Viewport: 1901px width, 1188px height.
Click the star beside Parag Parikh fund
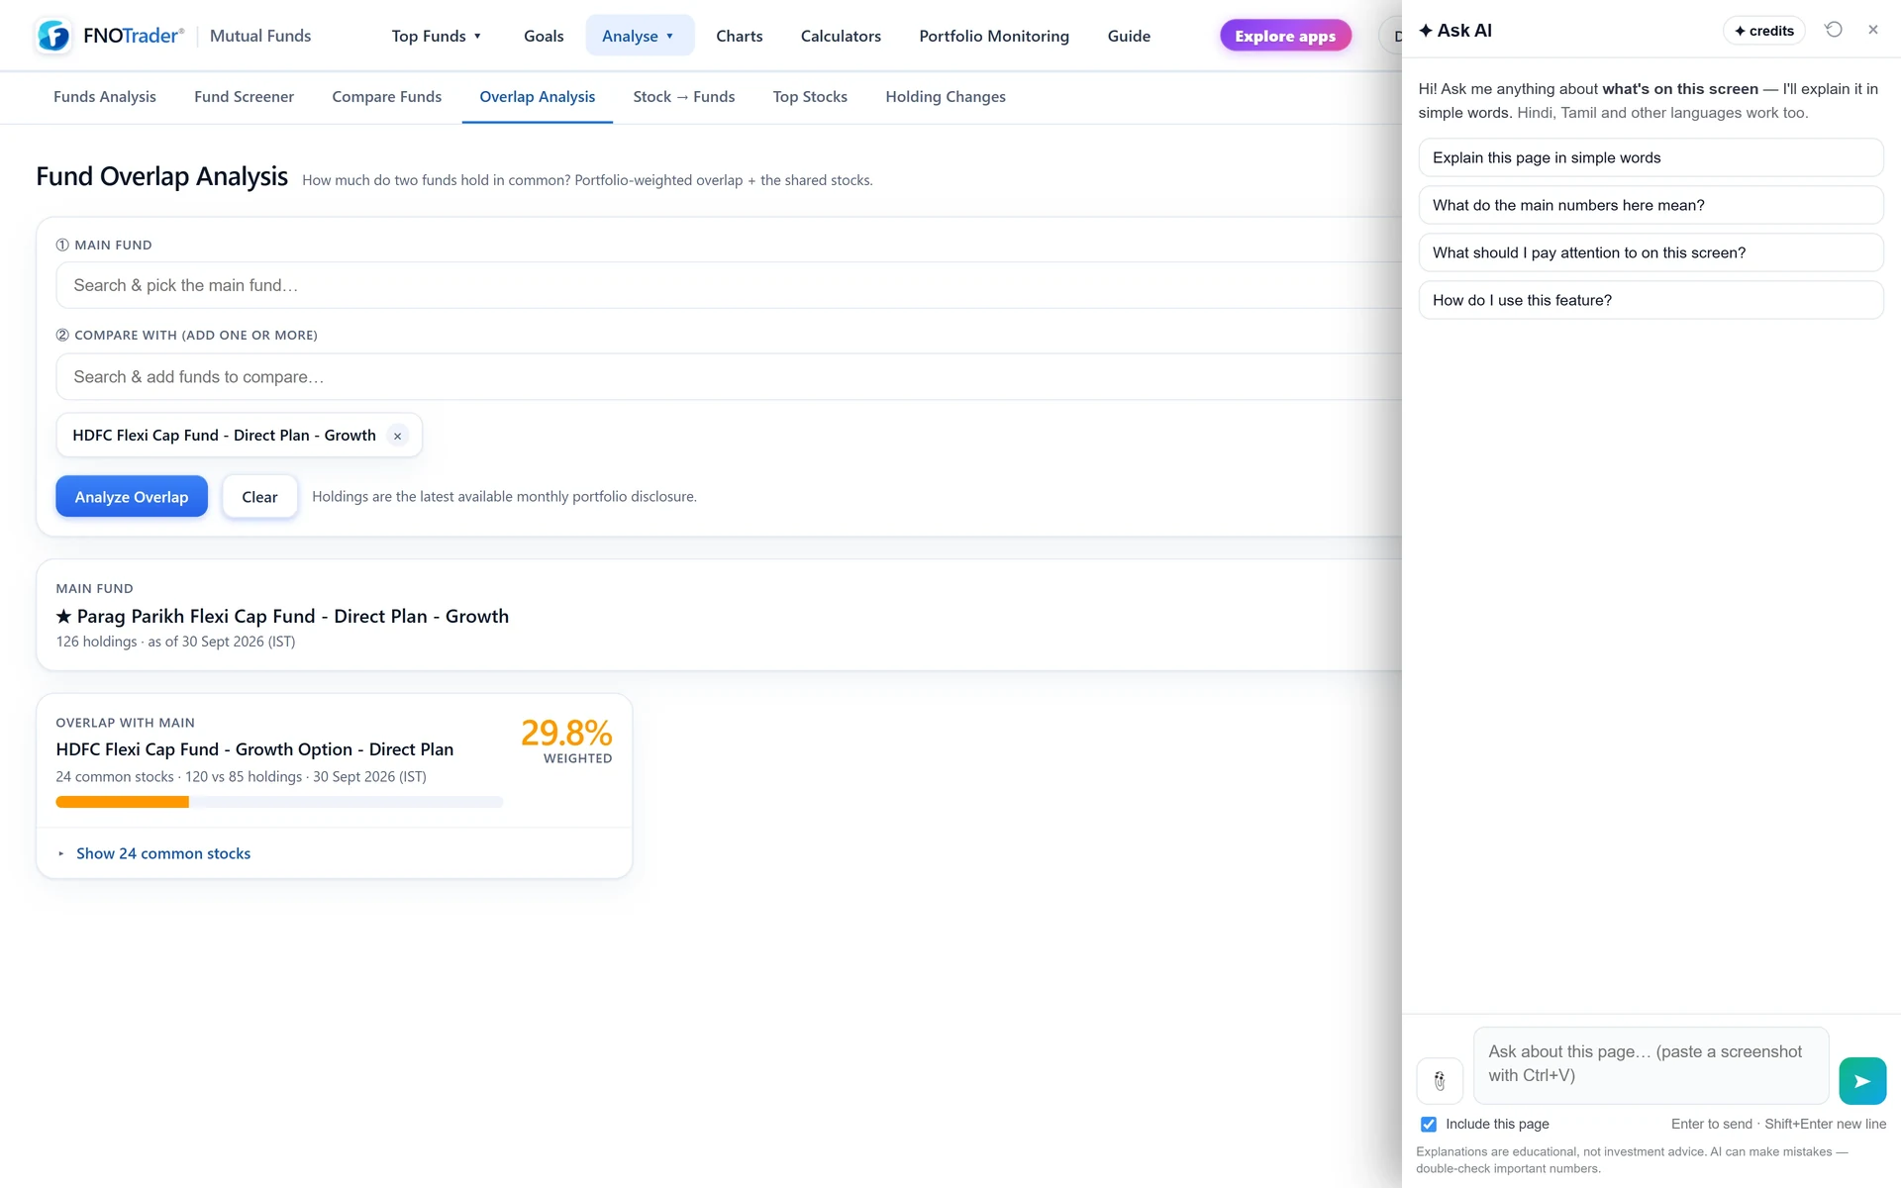[64, 616]
